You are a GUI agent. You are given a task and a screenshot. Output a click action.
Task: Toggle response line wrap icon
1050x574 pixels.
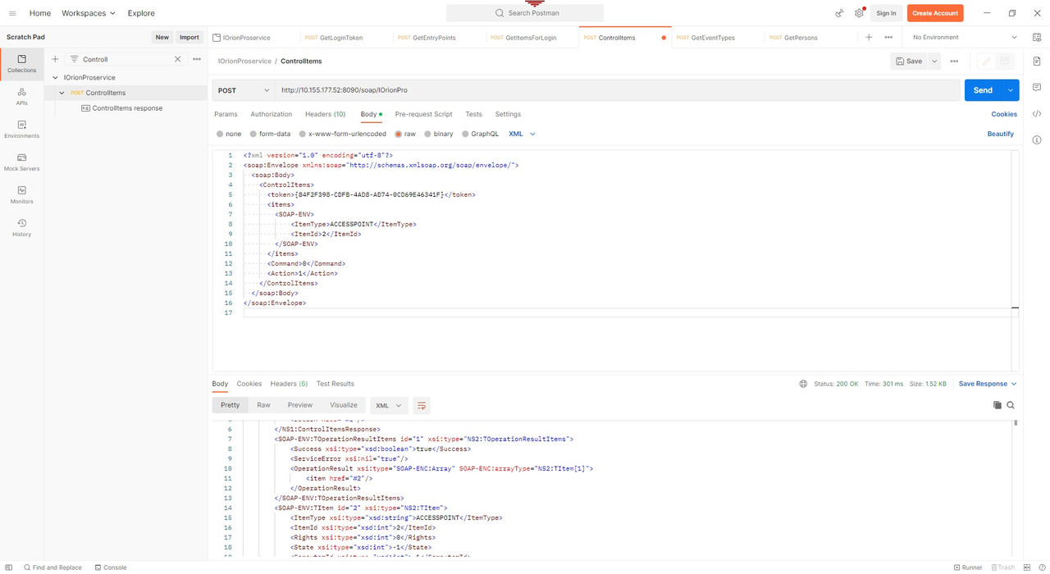pyautogui.click(x=421, y=405)
